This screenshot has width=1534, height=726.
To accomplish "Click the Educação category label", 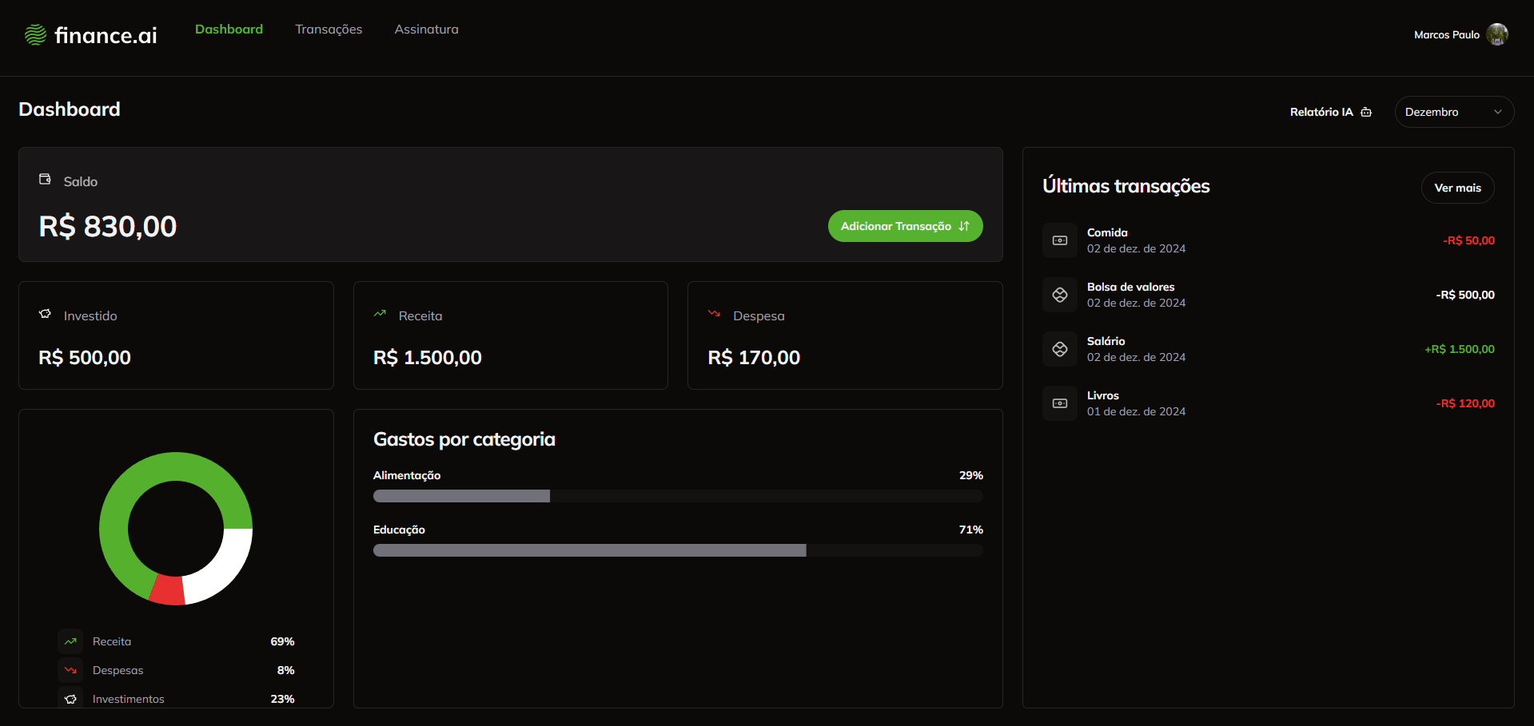I will coord(399,530).
